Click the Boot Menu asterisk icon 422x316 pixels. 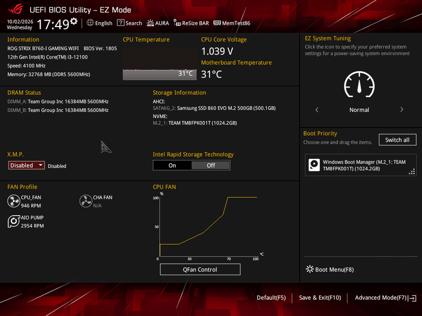click(310, 269)
